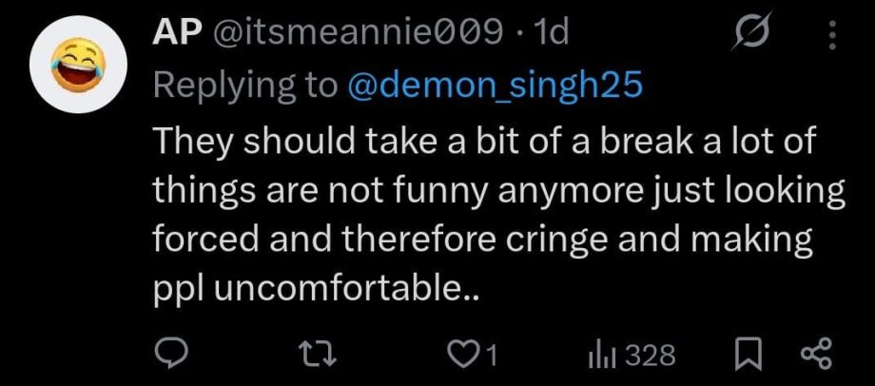The width and height of the screenshot is (875, 386).
Task: Click the like count number 1
Action: point(492,356)
